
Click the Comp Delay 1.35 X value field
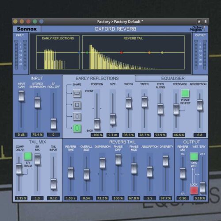click(x=21, y=198)
